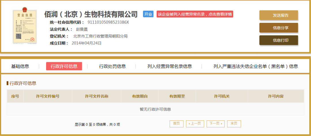Click the company name 佰润(北京)生物科技有限公司
Viewport: 311px width, 136px height.
[x=91, y=14]
